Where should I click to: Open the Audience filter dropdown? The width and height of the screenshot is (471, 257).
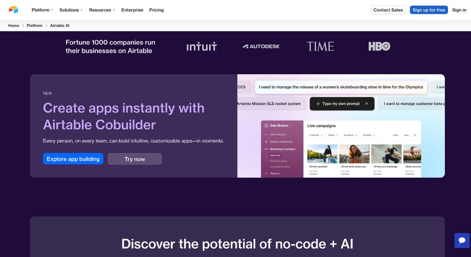pos(351,135)
